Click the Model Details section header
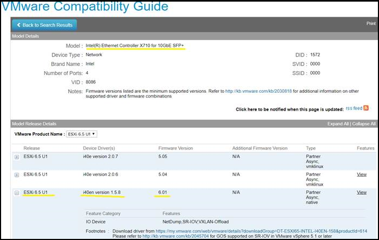The width and height of the screenshot is (379, 240). [25, 36]
